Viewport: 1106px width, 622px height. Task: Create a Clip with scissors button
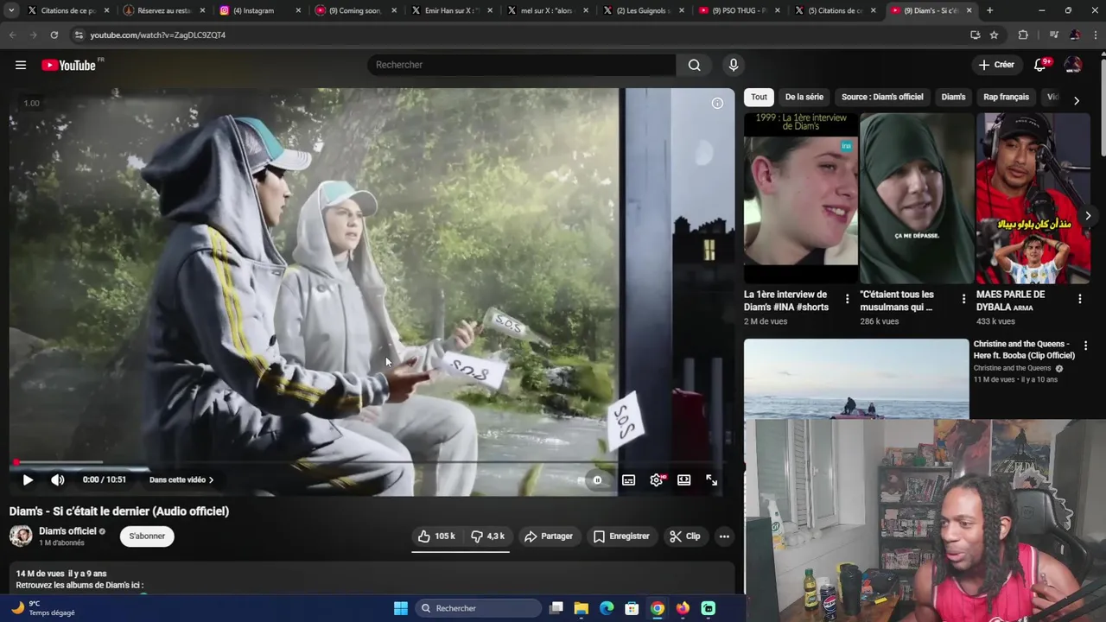(685, 536)
